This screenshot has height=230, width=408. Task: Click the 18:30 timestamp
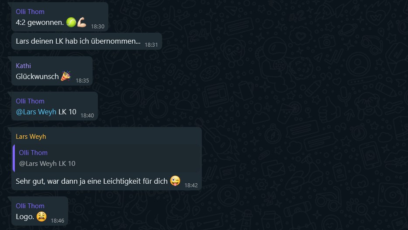click(97, 27)
